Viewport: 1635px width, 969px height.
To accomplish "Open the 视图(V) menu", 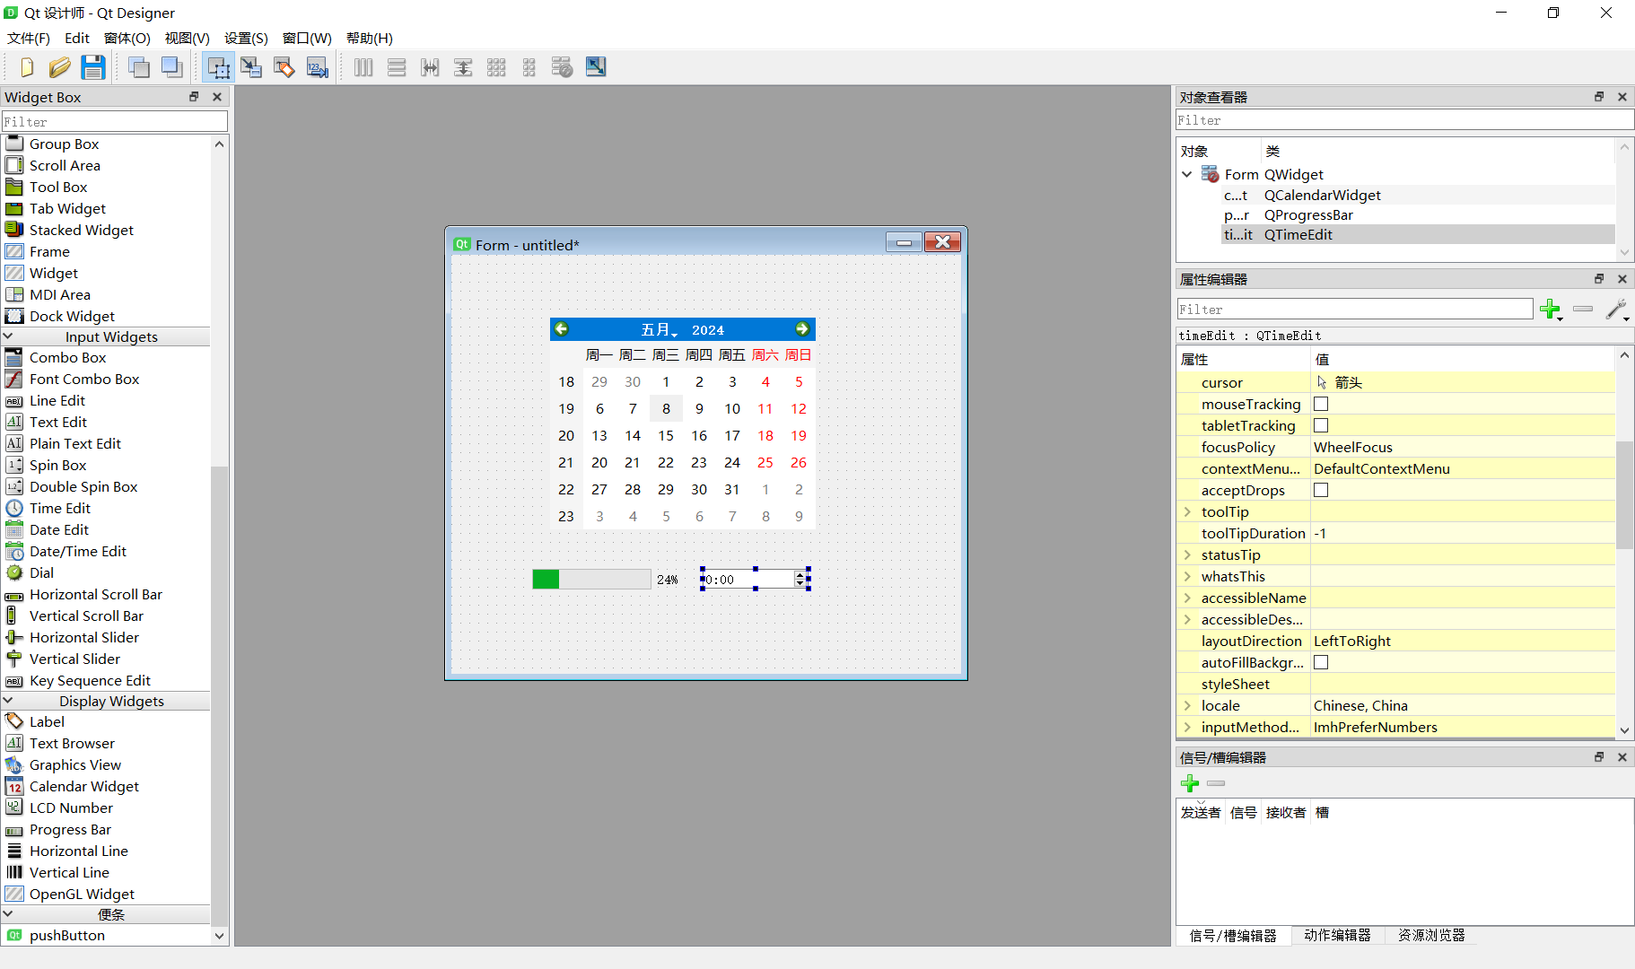I will [187, 39].
